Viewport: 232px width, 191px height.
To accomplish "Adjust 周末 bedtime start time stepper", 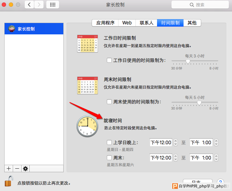I will (x=175, y=158).
